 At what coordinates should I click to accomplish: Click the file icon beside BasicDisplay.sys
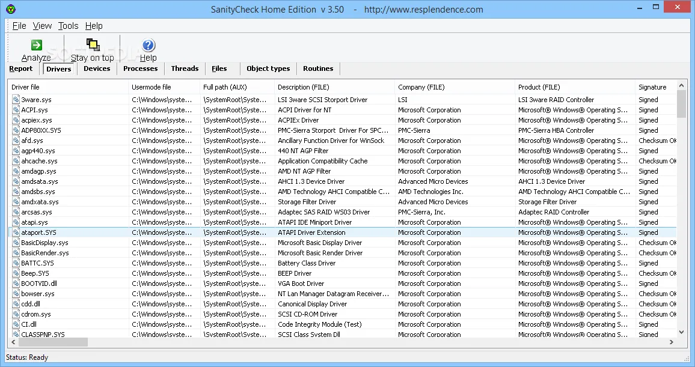click(x=16, y=242)
